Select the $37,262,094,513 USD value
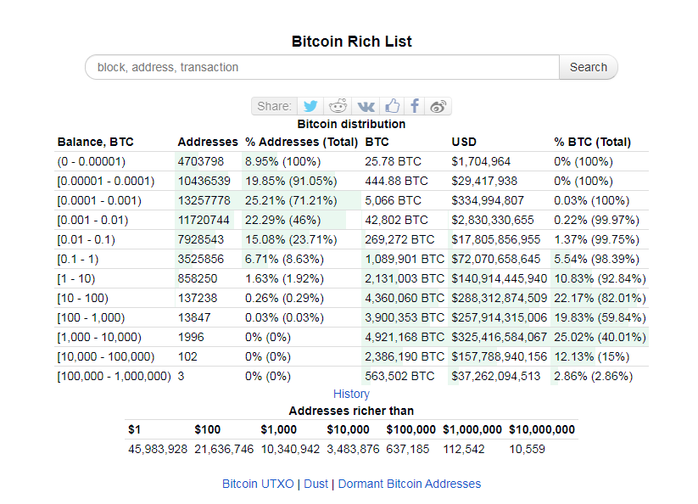The image size is (698, 504). click(496, 377)
